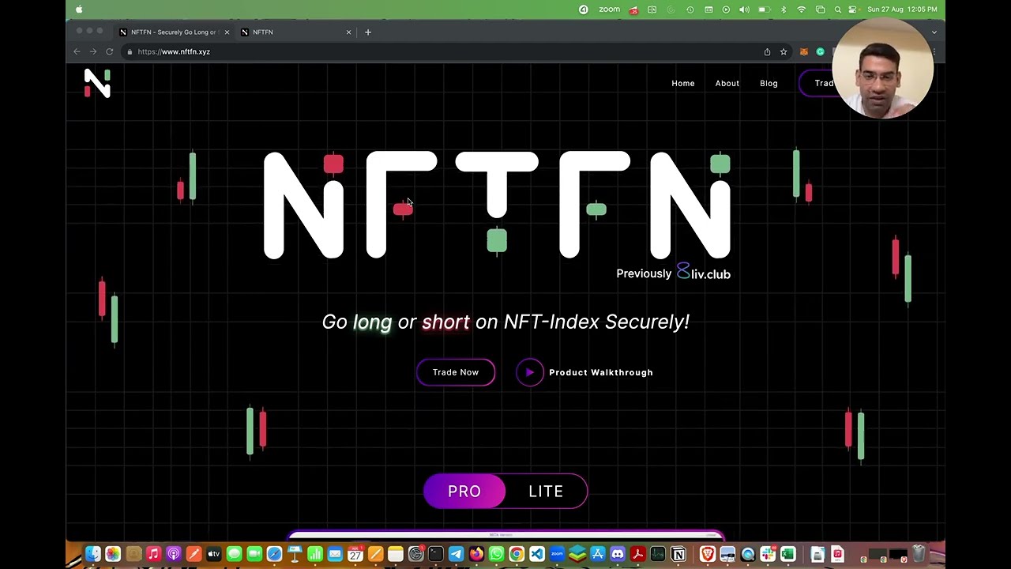Reload the current page
1011x569 pixels.
[110, 51]
